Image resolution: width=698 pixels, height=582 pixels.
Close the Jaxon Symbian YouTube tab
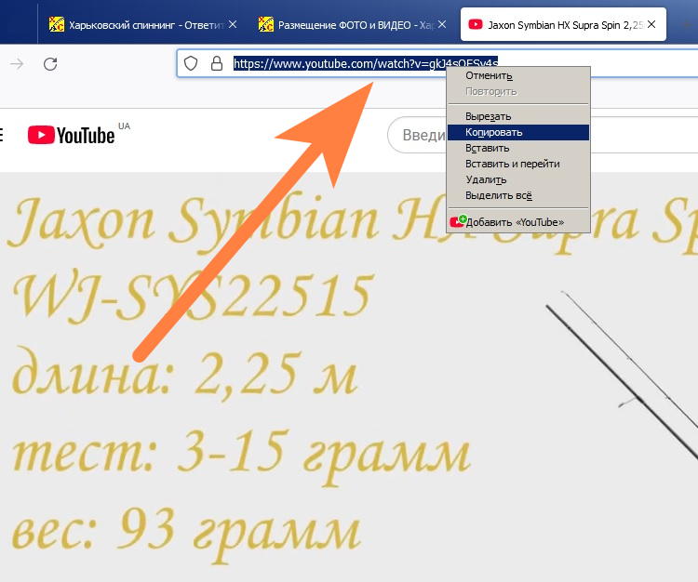(x=651, y=24)
